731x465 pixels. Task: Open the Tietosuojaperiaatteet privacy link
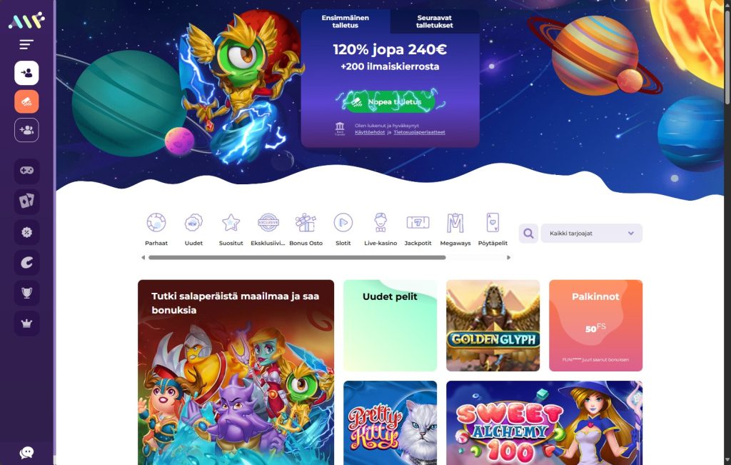click(x=419, y=132)
